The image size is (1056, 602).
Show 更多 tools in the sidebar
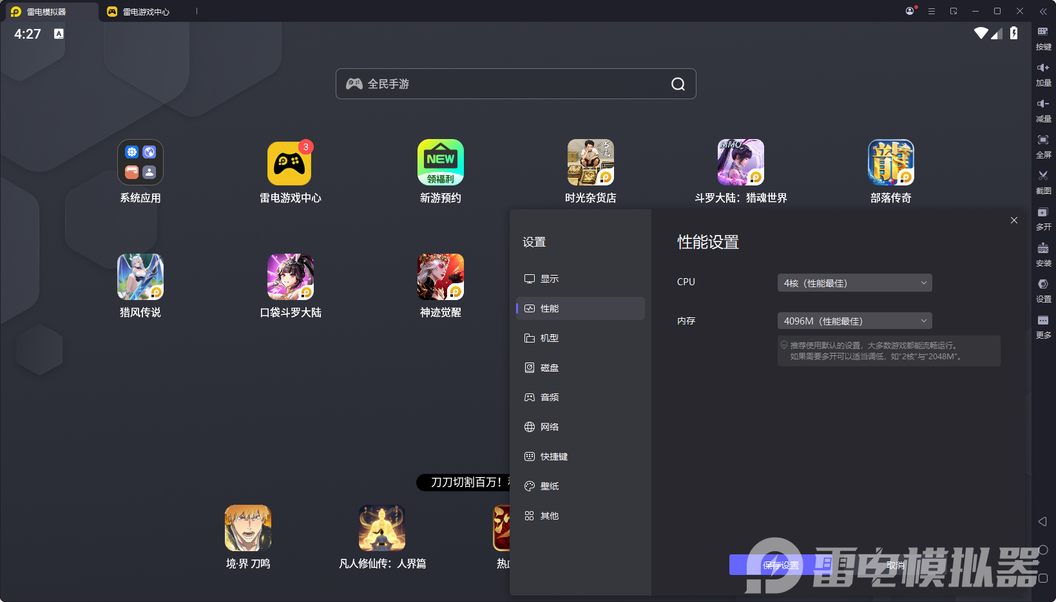[x=1043, y=327]
